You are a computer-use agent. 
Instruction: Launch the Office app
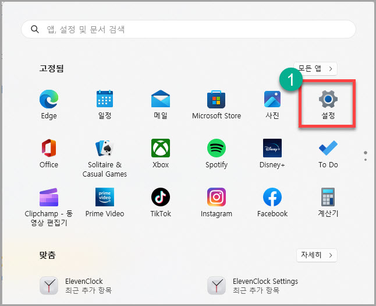pyautogui.click(x=49, y=153)
